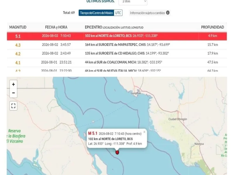Click the Guaymas city label on map
The image size is (234, 175).
(x=136, y=93)
